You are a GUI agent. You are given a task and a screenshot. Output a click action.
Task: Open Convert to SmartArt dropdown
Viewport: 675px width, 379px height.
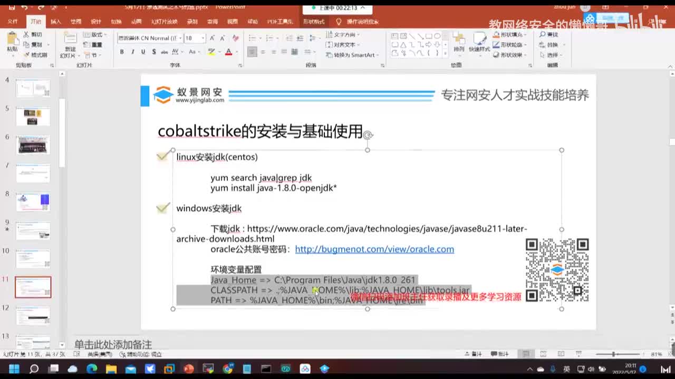(x=351, y=55)
